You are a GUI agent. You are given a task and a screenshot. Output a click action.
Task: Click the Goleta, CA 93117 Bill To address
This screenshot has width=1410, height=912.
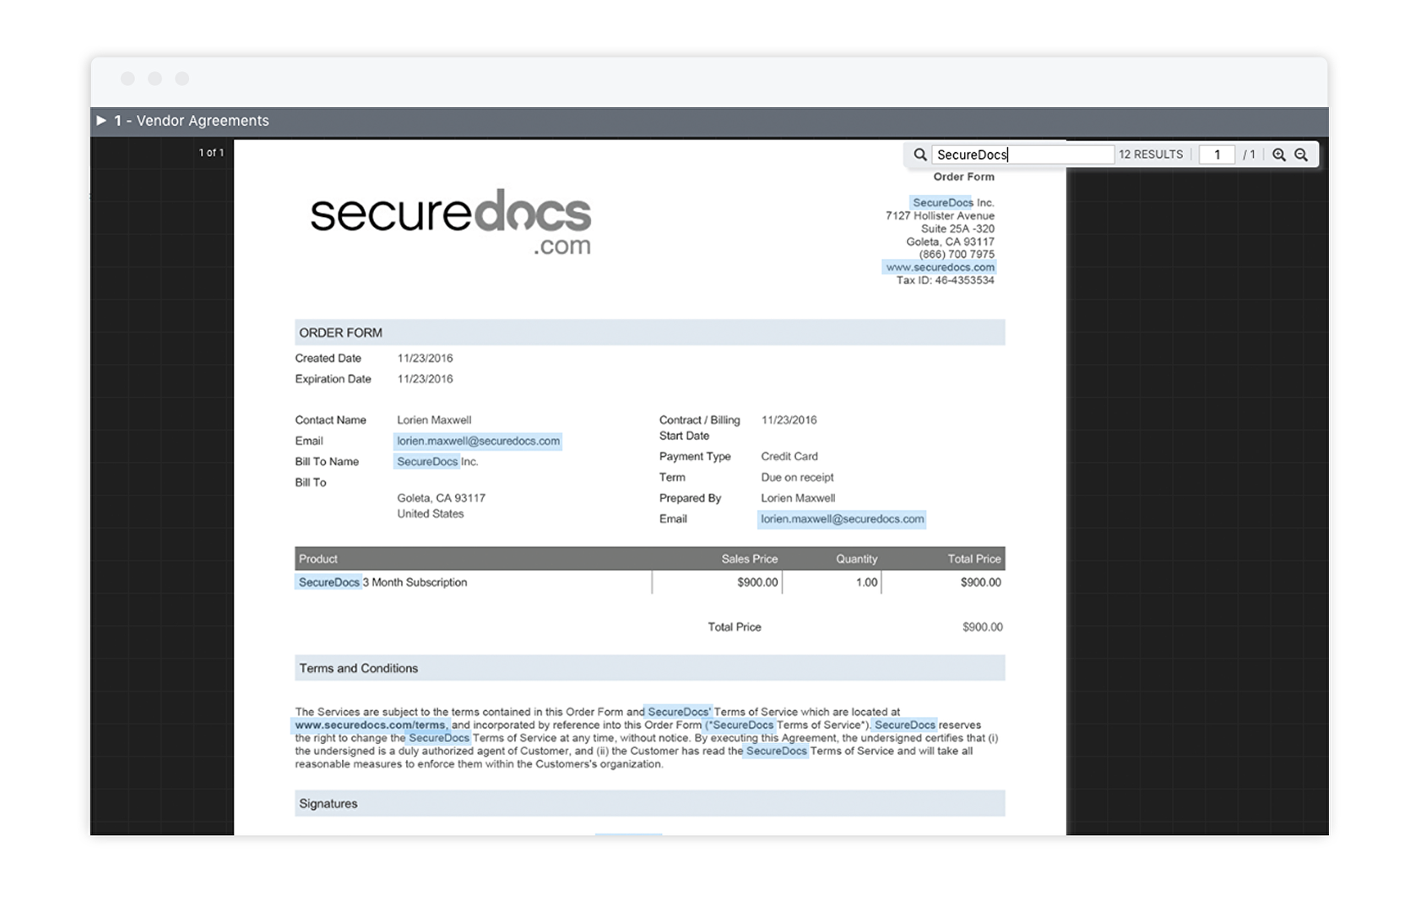coord(441,498)
